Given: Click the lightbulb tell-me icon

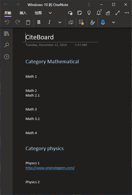Looking at the screenshot, I should pyautogui.click(x=89, y=13).
